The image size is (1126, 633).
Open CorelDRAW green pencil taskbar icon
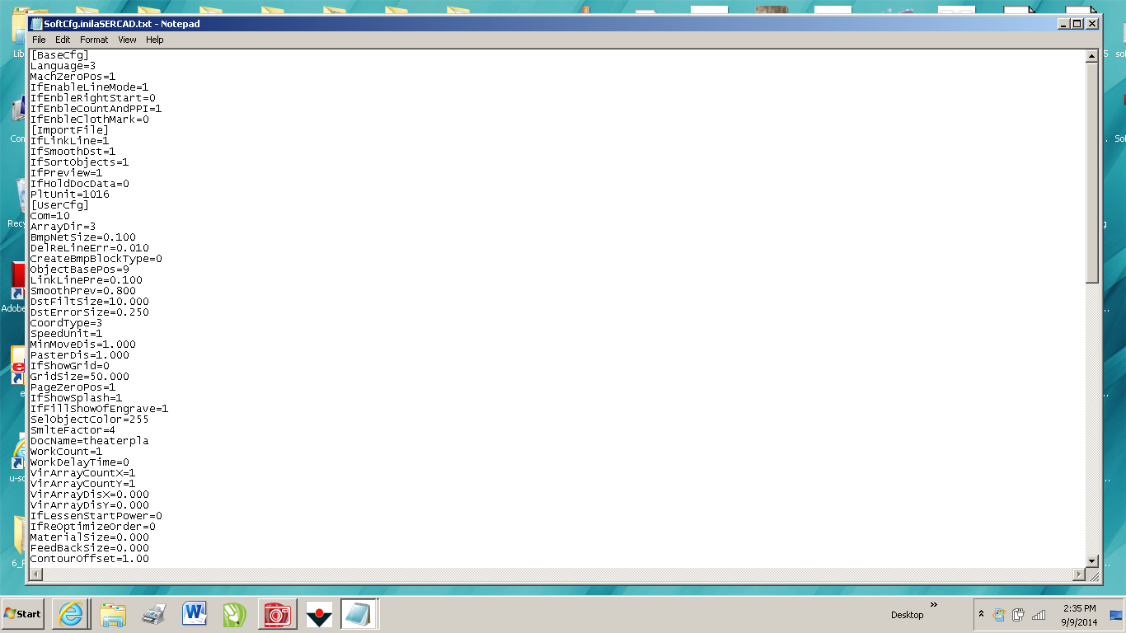236,614
